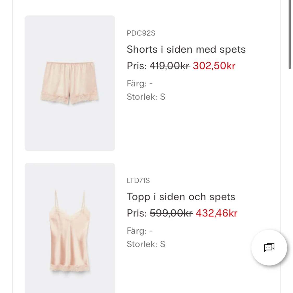Click the silk shorts product image
Screen dimensions: 293x293
[70, 83]
